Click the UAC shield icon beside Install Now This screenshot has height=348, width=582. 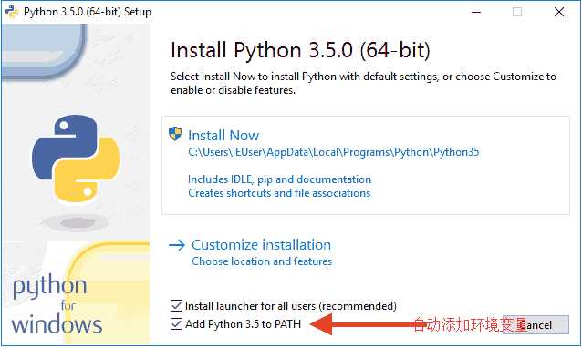click(x=175, y=134)
